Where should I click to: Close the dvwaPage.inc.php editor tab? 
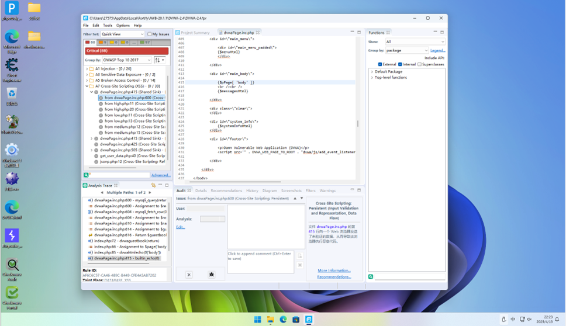(x=258, y=33)
